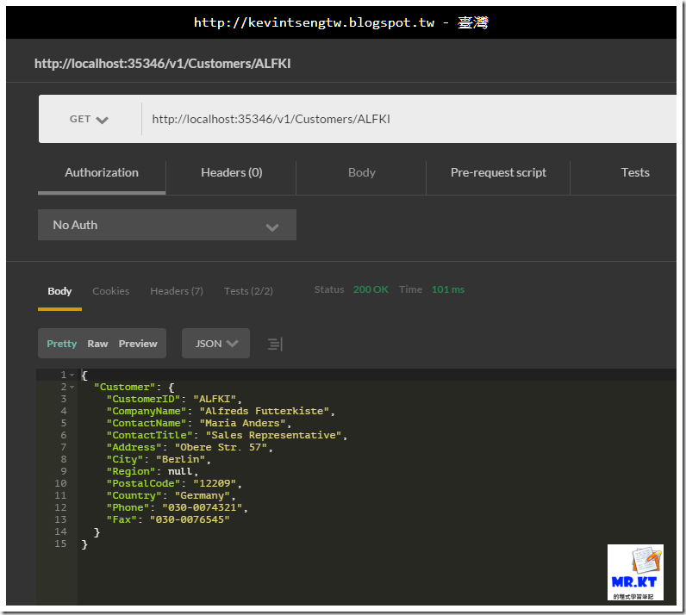Click the 200 OK status value
Screen dimensions: 686x615
pyautogui.click(x=371, y=289)
